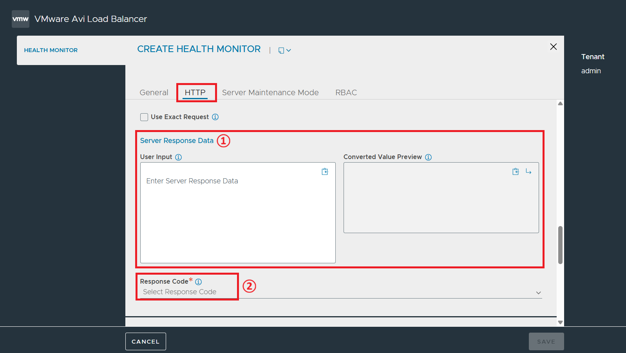Expand the Select Response Code dropdown
The image size is (626, 353).
click(x=341, y=292)
